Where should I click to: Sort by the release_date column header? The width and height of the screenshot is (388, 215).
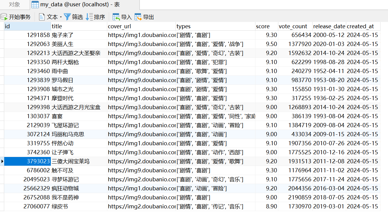[329, 26]
